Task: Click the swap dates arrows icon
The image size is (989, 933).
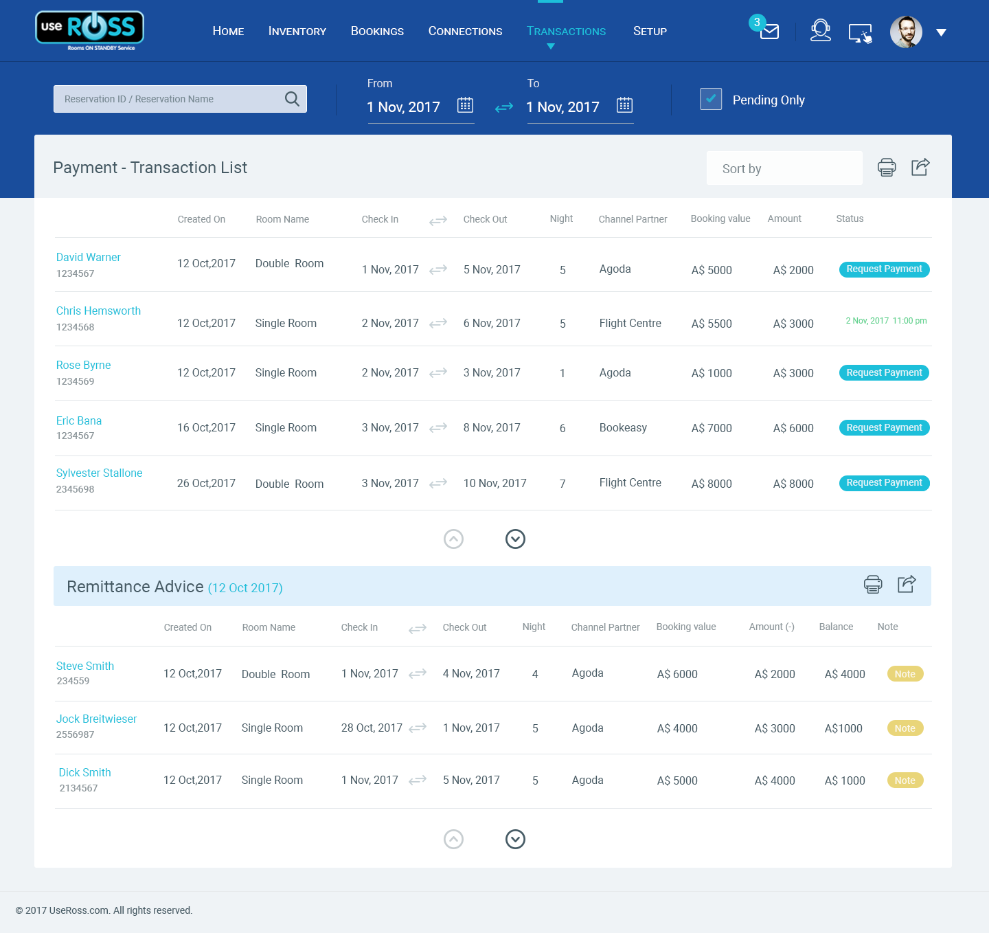Action: coord(504,107)
